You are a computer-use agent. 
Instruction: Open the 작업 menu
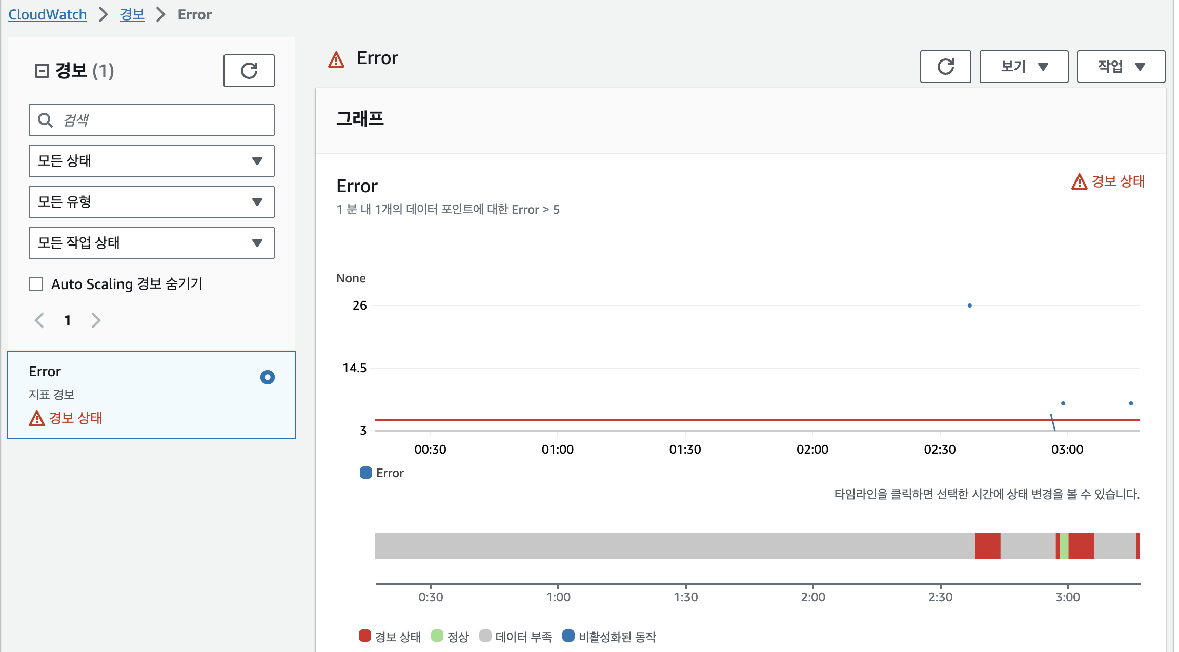pos(1121,66)
